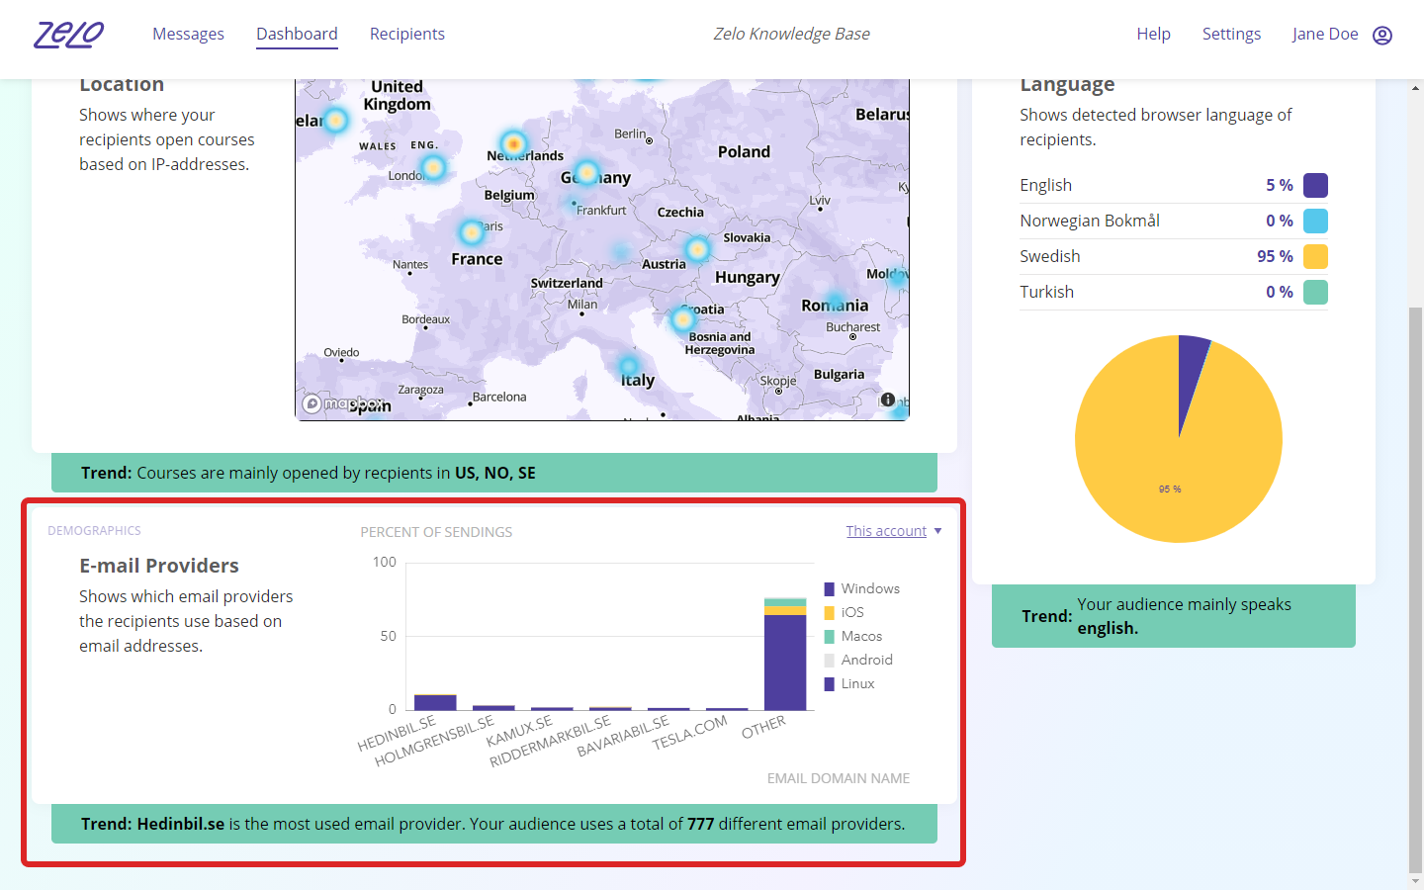Expand the This account dropdown
Viewport: 1424px width, 890px height.
click(894, 531)
